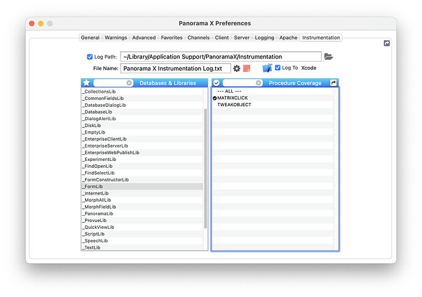The image size is (422, 297).
Task: Click the File Name text field
Action: pyautogui.click(x=176, y=68)
